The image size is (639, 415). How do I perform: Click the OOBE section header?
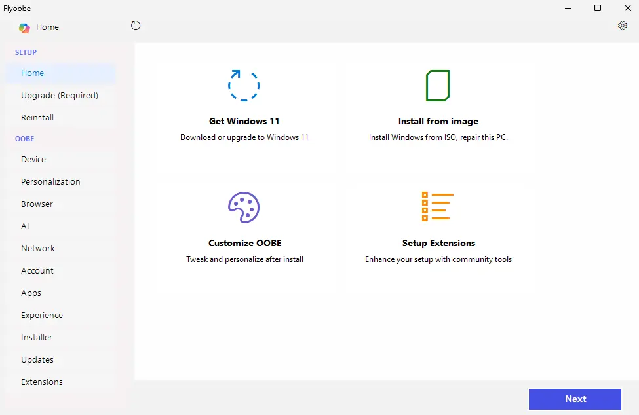coord(24,139)
